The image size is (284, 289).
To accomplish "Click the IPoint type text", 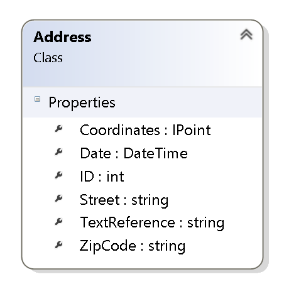I will coord(192,130).
